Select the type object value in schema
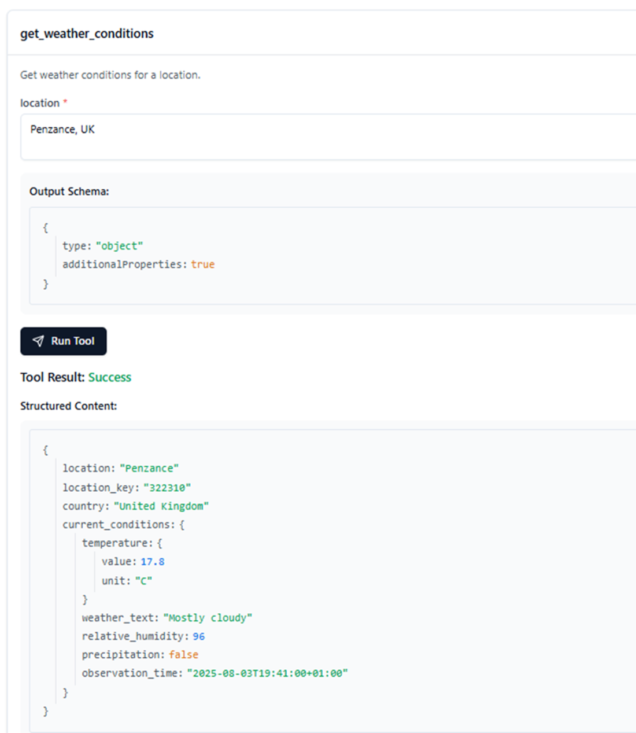The height and width of the screenshot is (733, 636). [x=119, y=246]
